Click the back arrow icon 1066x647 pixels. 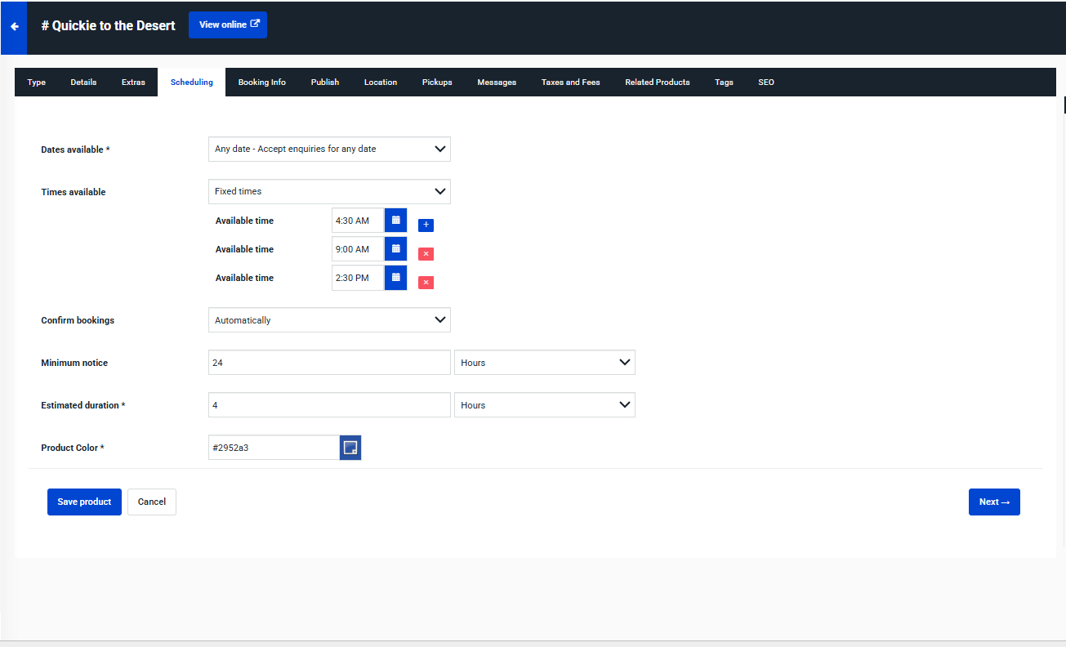14,26
